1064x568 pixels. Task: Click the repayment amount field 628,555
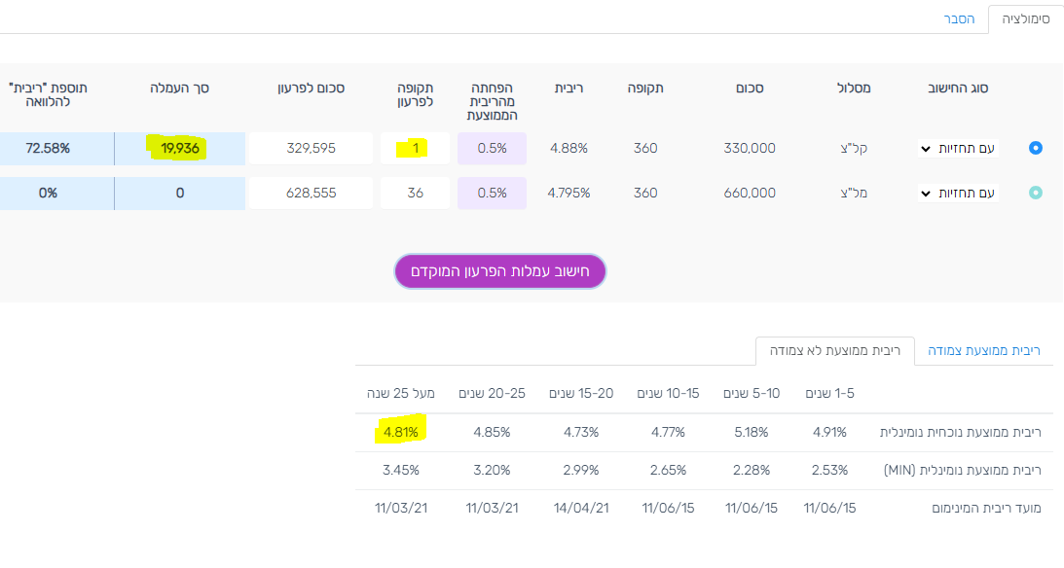coord(312,194)
